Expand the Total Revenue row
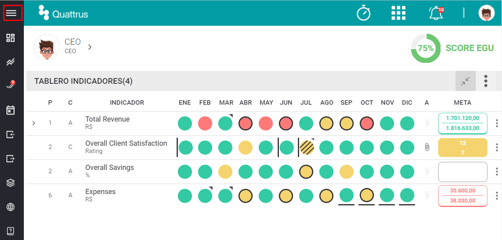The width and height of the screenshot is (502, 240). [x=34, y=123]
